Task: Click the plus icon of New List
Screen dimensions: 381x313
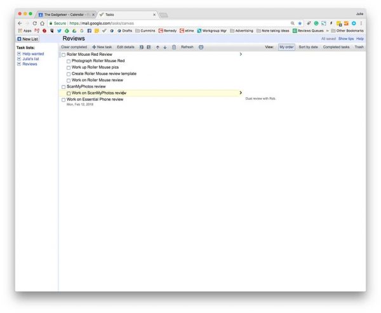Action: tap(19, 39)
